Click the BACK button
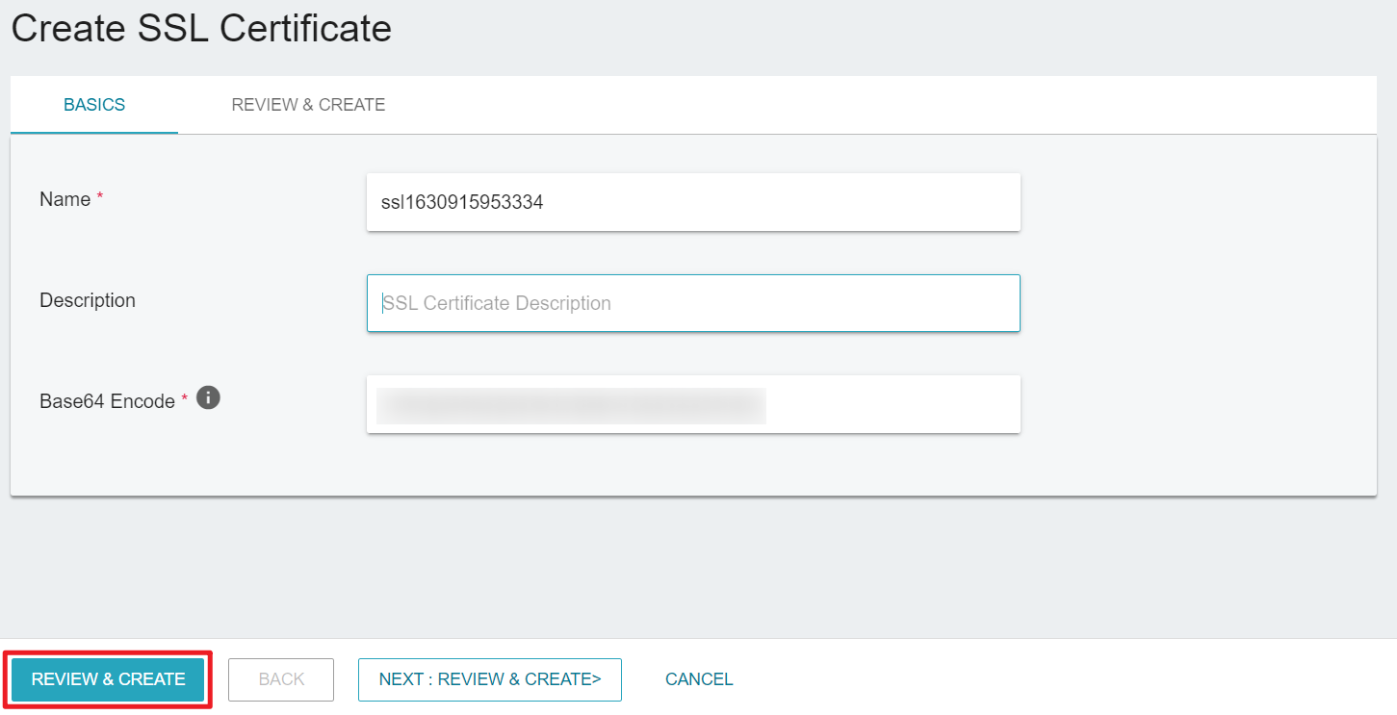 [281, 679]
